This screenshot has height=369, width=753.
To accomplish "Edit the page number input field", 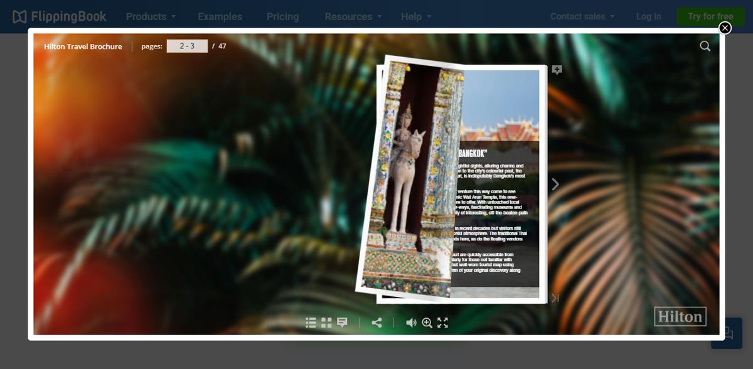I will coord(187,46).
